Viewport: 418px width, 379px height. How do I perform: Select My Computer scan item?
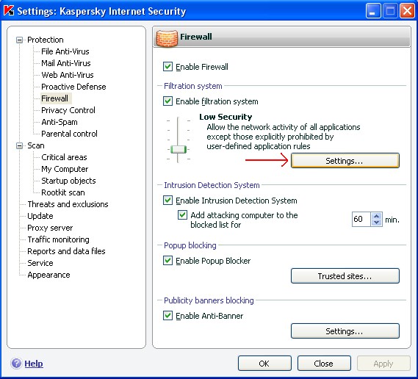[x=65, y=169]
